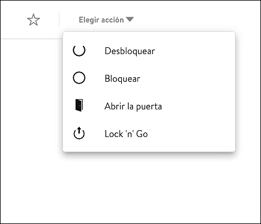Click the Abrir la puerta text
Viewport: 261px width, 224px height.
point(133,107)
